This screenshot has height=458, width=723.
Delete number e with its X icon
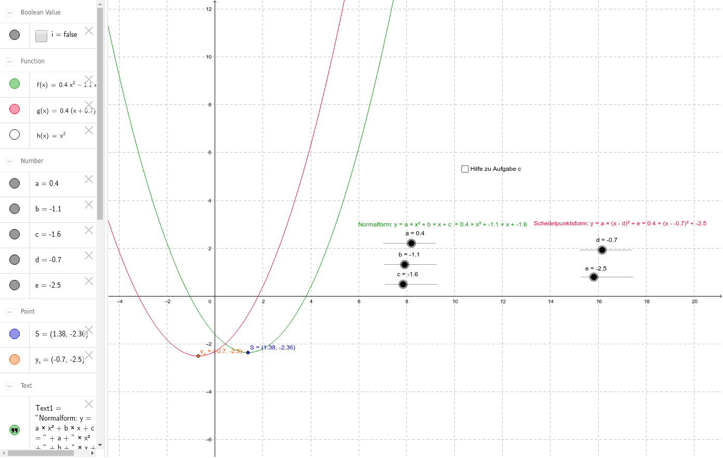(x=89, y=281)
